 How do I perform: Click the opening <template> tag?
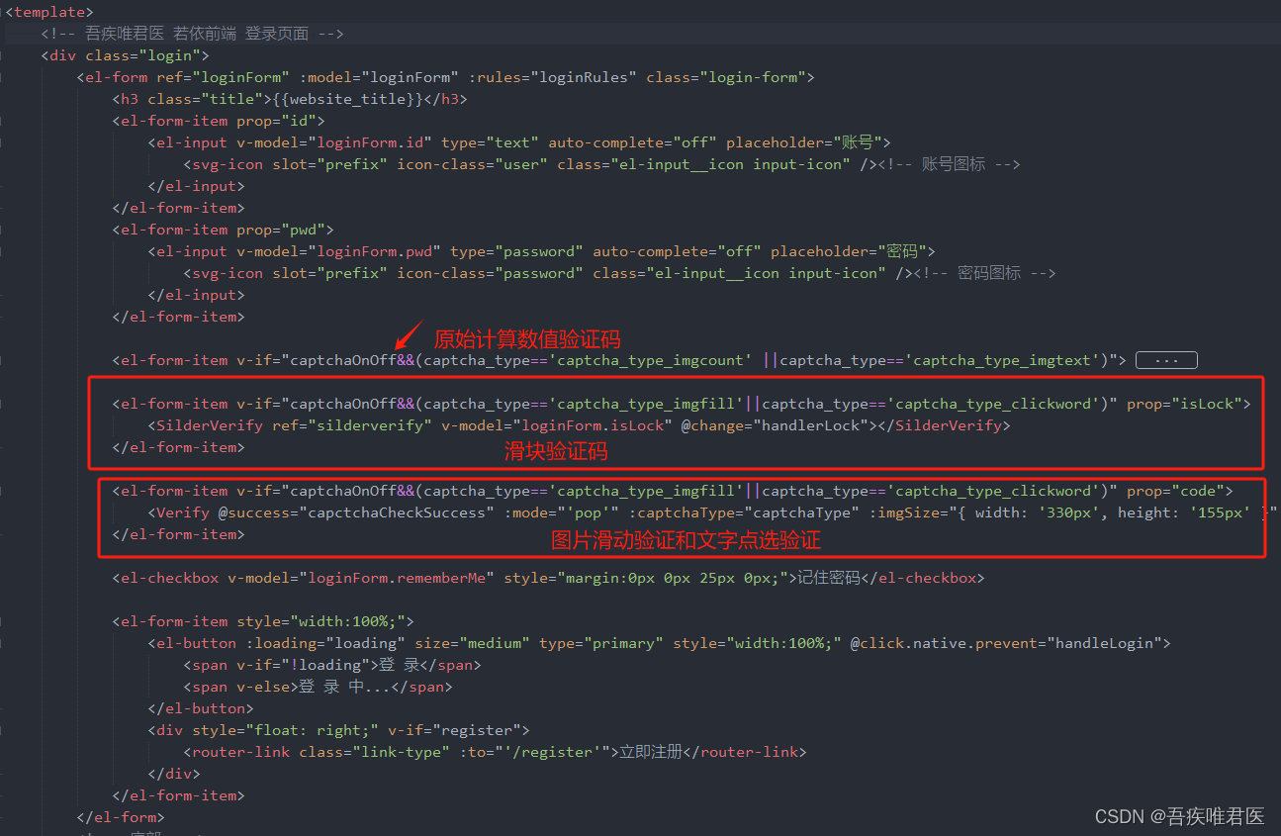(49, 12)
